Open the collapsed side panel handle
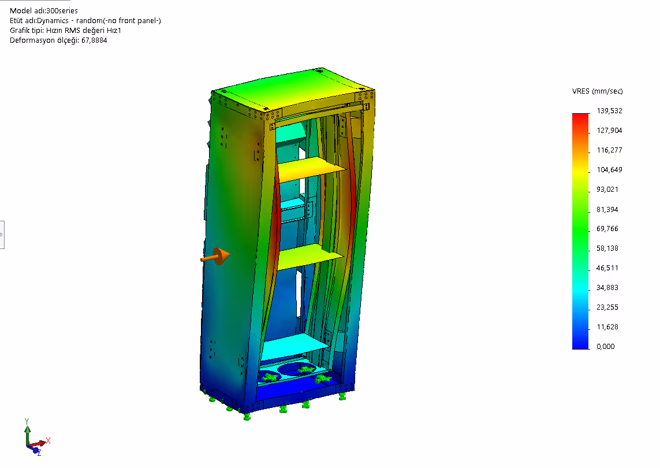Viewport: 660px width, 468px height. coord(2,235)
